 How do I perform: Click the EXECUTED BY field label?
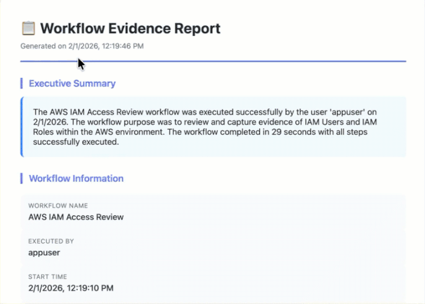[51, 241]
